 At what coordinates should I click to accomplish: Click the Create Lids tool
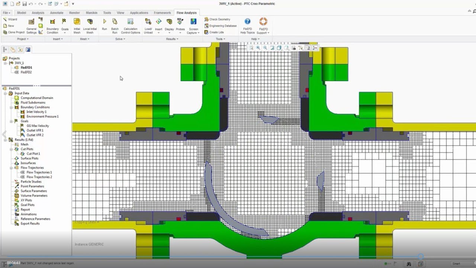click(214, 32)
